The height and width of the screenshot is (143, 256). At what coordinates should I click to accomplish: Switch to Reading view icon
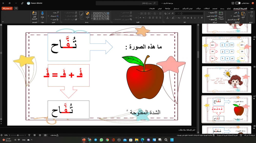click(x=35, y=135)
